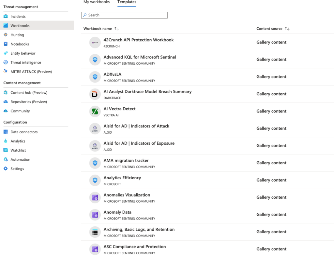334x255 pixels.
Task: Select AMA migration tracker workbook
Action: coord(126,160)
